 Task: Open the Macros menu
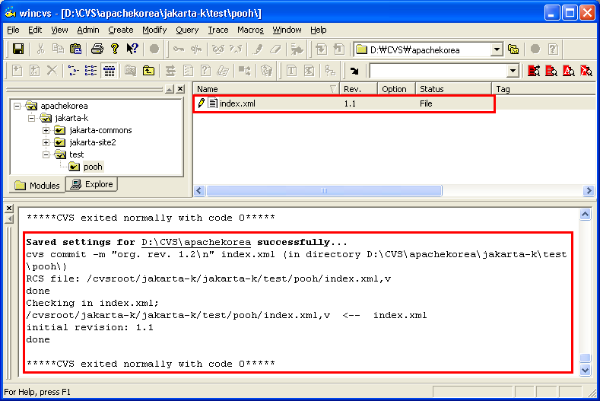point(250,30)
